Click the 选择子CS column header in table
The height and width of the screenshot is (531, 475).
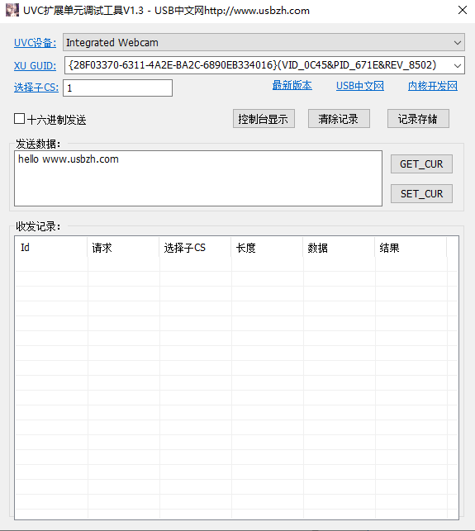195,248
